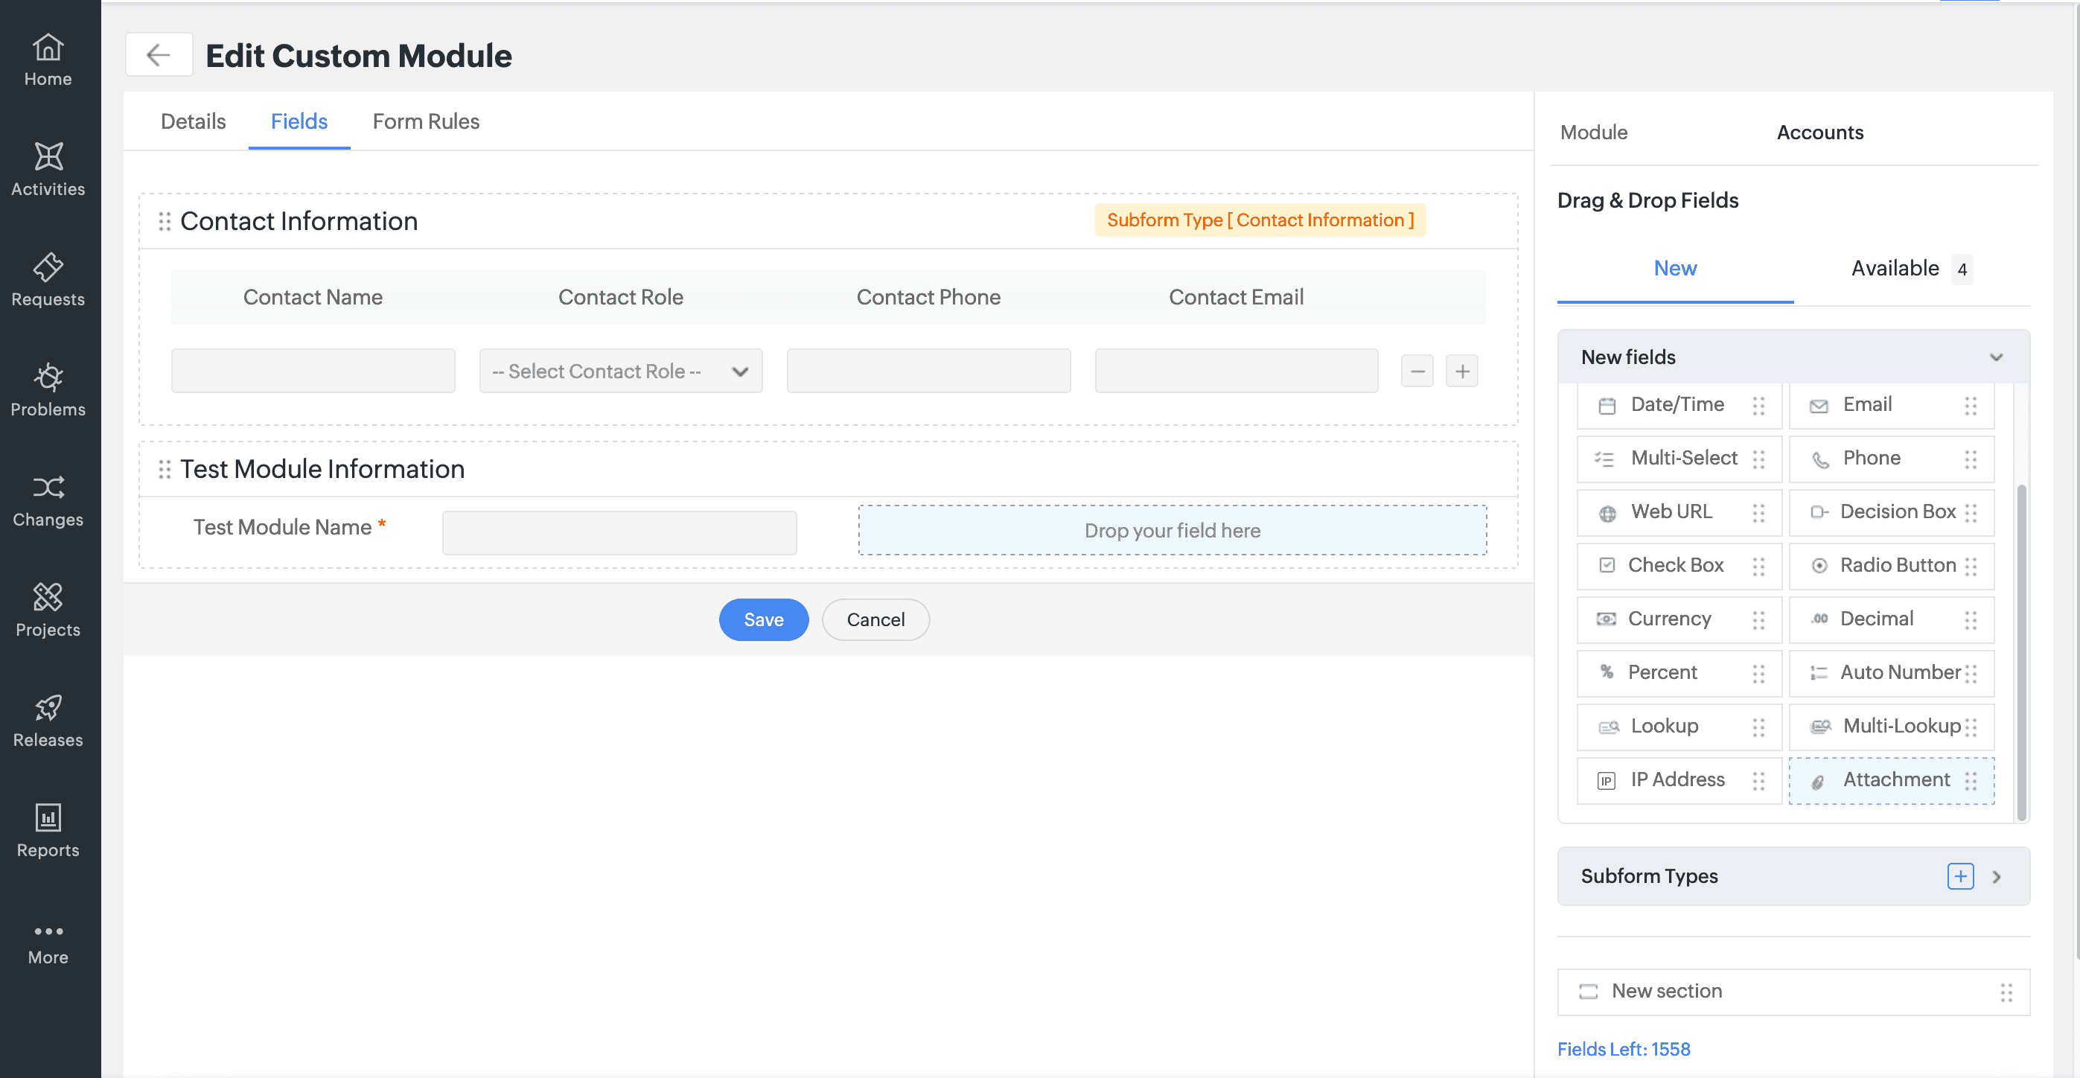
Task: Switch to Form Rules tab
Action: tap(426, 121)
